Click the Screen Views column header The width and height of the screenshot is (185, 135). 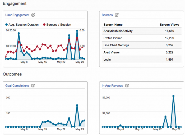(169, 25)
